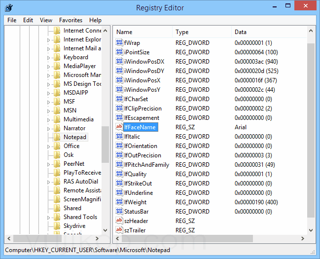Click the iWindowPosDX value icon
Viewport: 320px width, 259px height.
(x=119, y=62)
